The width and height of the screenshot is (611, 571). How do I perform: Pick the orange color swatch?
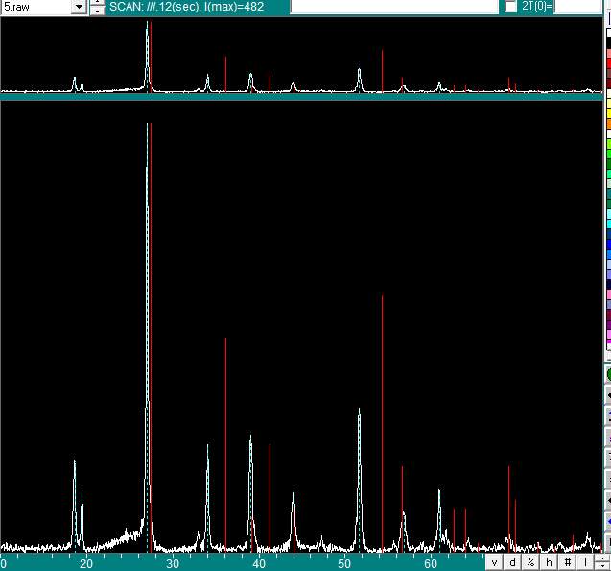(609, 123)
